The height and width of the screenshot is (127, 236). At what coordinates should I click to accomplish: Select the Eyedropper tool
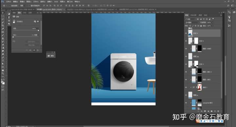click(3, 29)
